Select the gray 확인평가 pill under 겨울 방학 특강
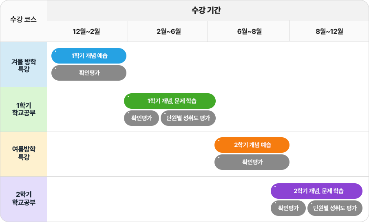This screenshot has width=369, height=222. tap(89, 73)
